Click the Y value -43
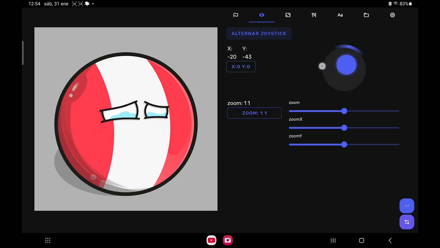 point(247,57)
